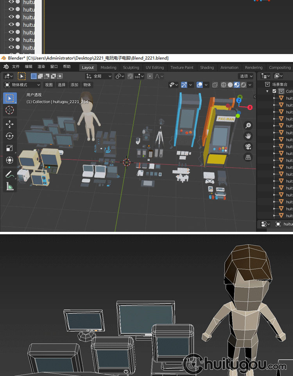Open the 选项 options button
Image resolution: width=293 pixels, height=376 pixels.
coord(246,76)
